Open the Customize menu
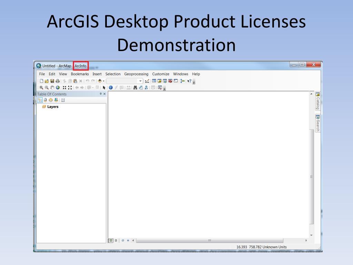 click(161, 74)
